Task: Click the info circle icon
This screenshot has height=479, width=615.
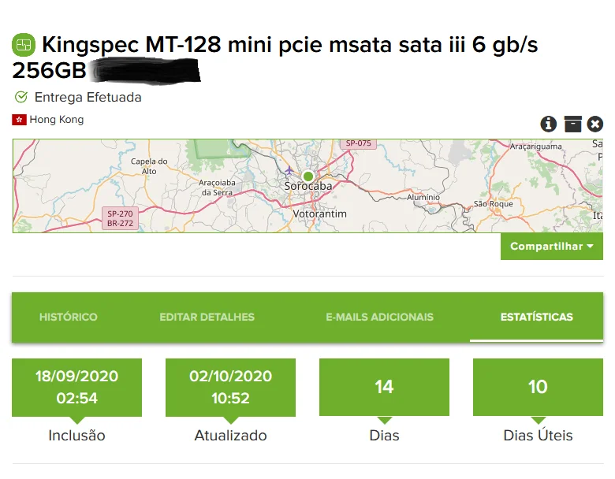Action: pyautogui.click(x=549, y=124)
